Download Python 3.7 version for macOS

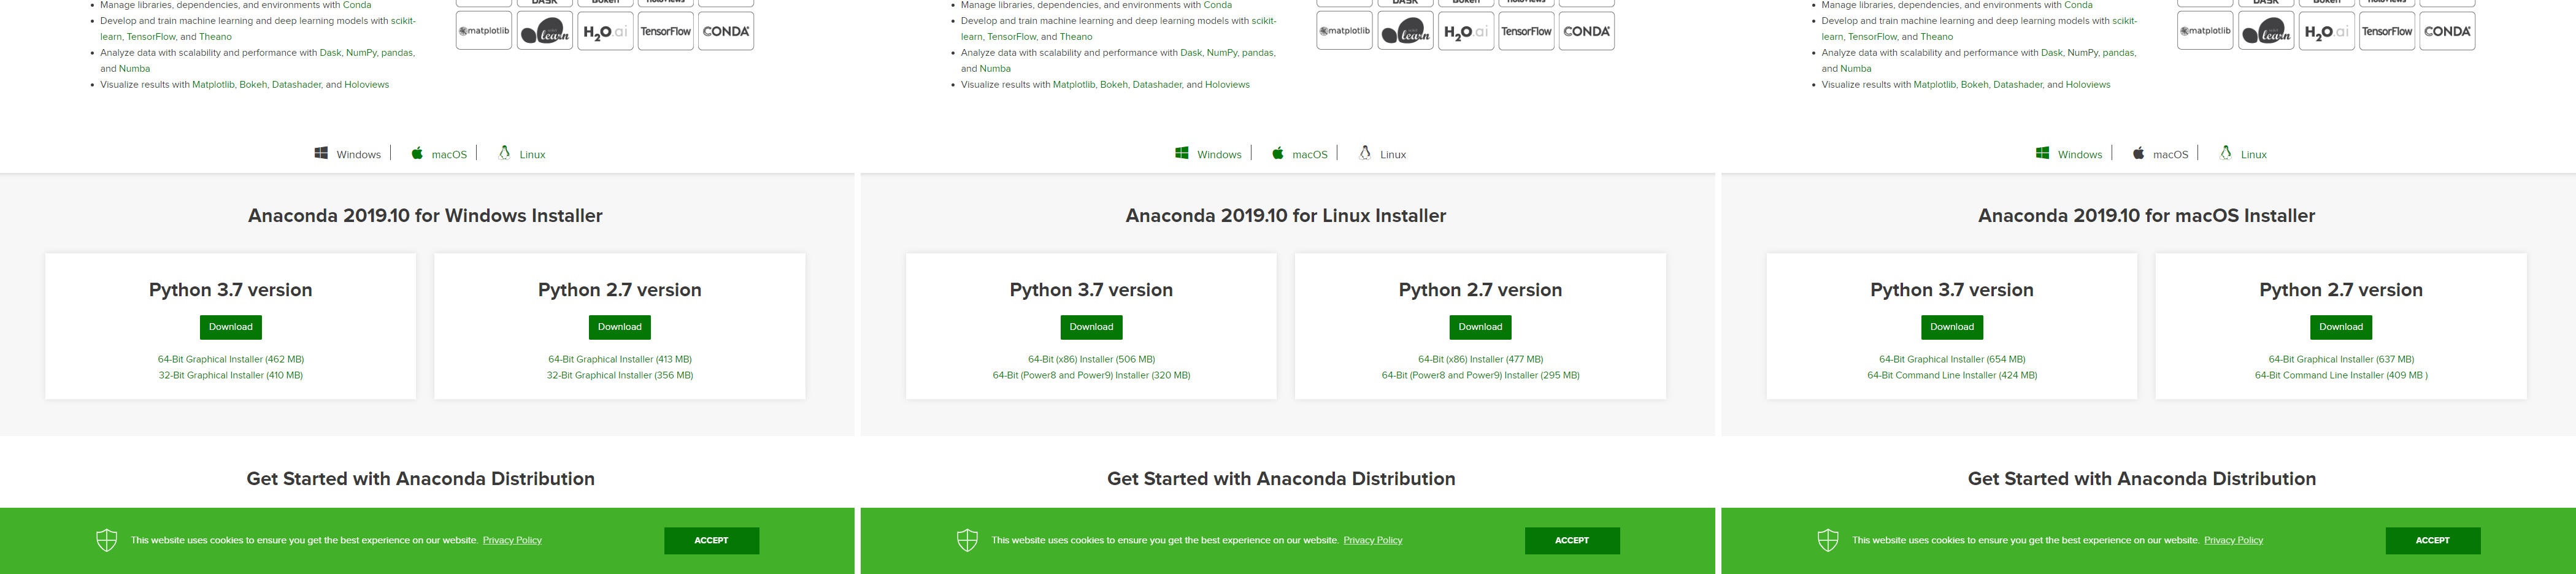(1952, 327)
